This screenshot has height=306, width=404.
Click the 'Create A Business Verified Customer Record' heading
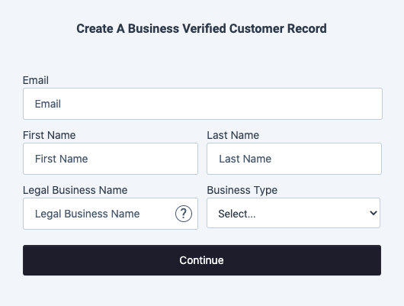click(x=201, y=28)
